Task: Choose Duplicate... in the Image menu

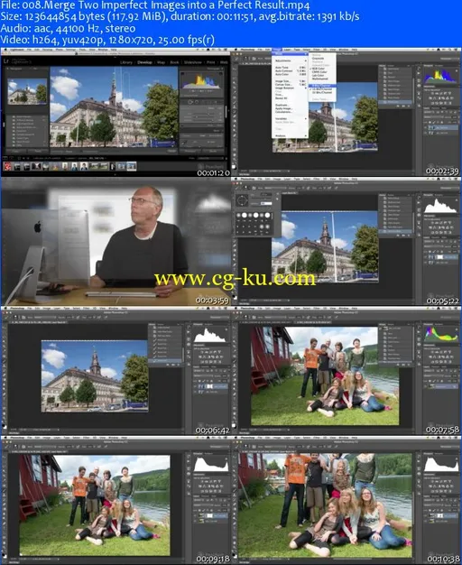Action: click(290, 105)
